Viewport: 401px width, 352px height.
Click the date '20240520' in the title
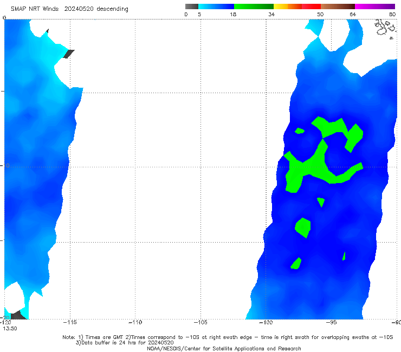tap(79, 9)
